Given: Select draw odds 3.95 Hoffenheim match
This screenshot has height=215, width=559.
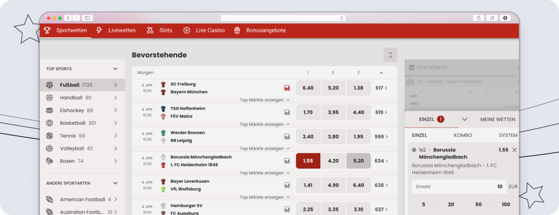Looking at the screenshot, I should coord(333,113).
